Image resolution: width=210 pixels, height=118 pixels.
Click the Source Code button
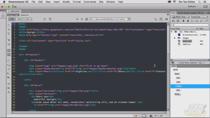13,15
